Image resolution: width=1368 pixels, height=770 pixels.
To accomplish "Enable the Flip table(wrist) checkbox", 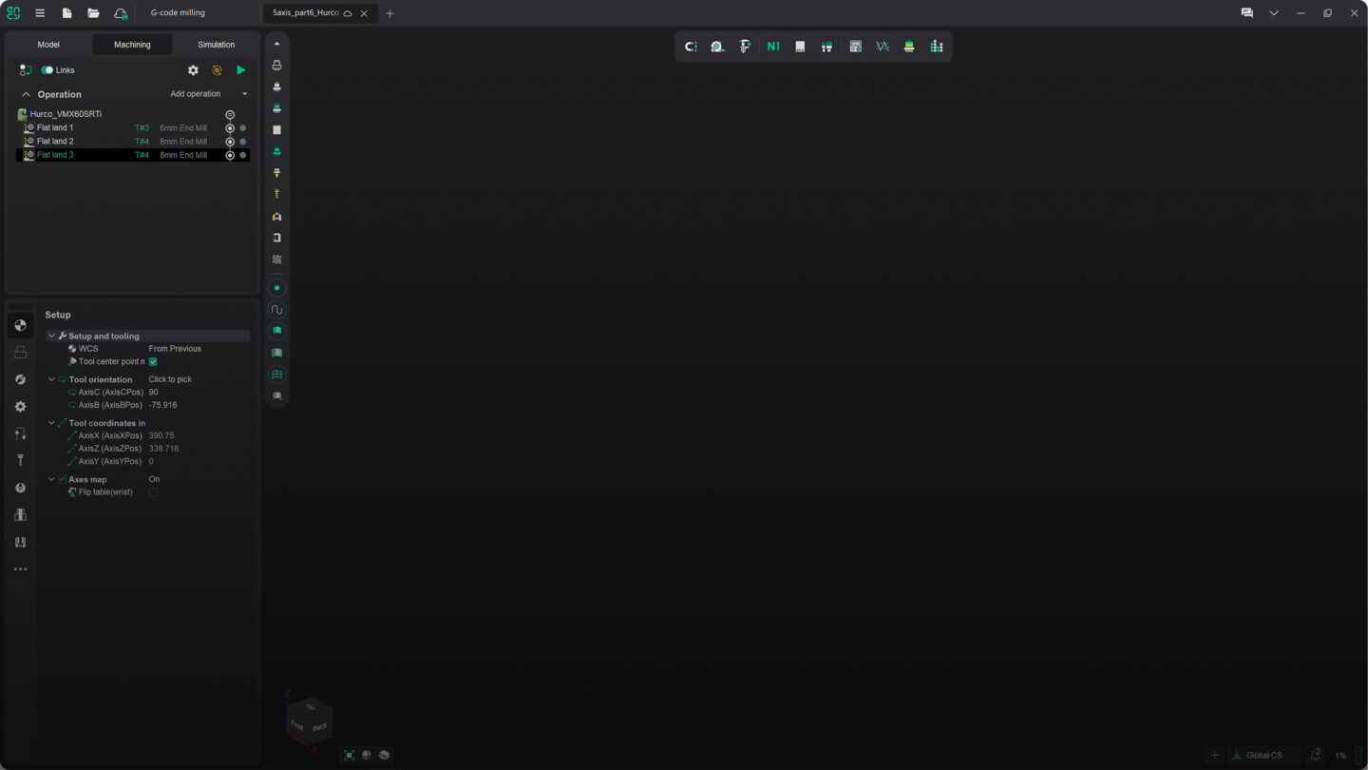I will coord(153,492).
